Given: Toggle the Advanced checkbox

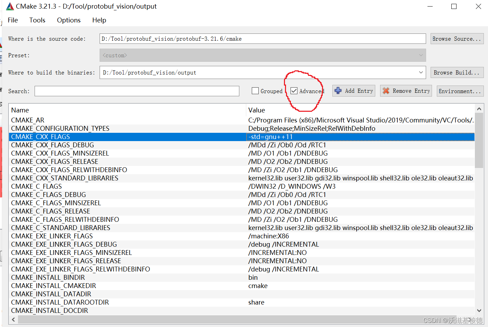Looking at the screenshot, I should 294,91.
